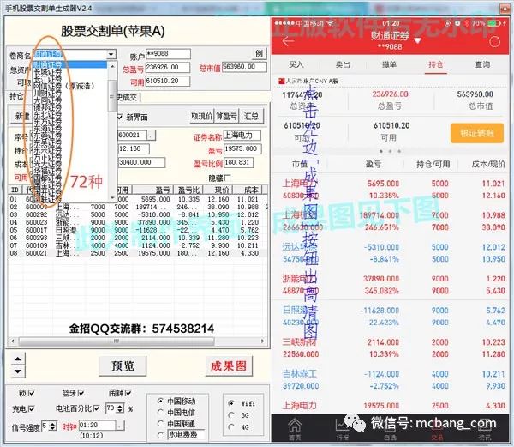Open the 史成交 history tab
The width and height of the screenshot is (514, 447).
[x=128, y=97]
